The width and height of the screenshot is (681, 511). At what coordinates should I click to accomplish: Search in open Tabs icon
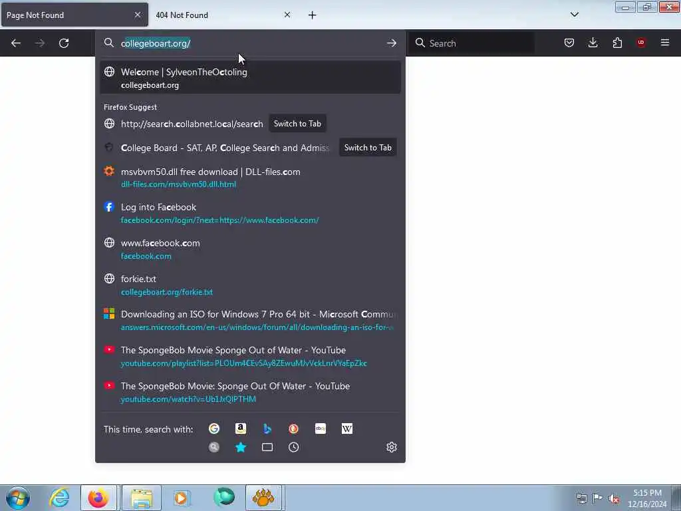tap(267, 447)
